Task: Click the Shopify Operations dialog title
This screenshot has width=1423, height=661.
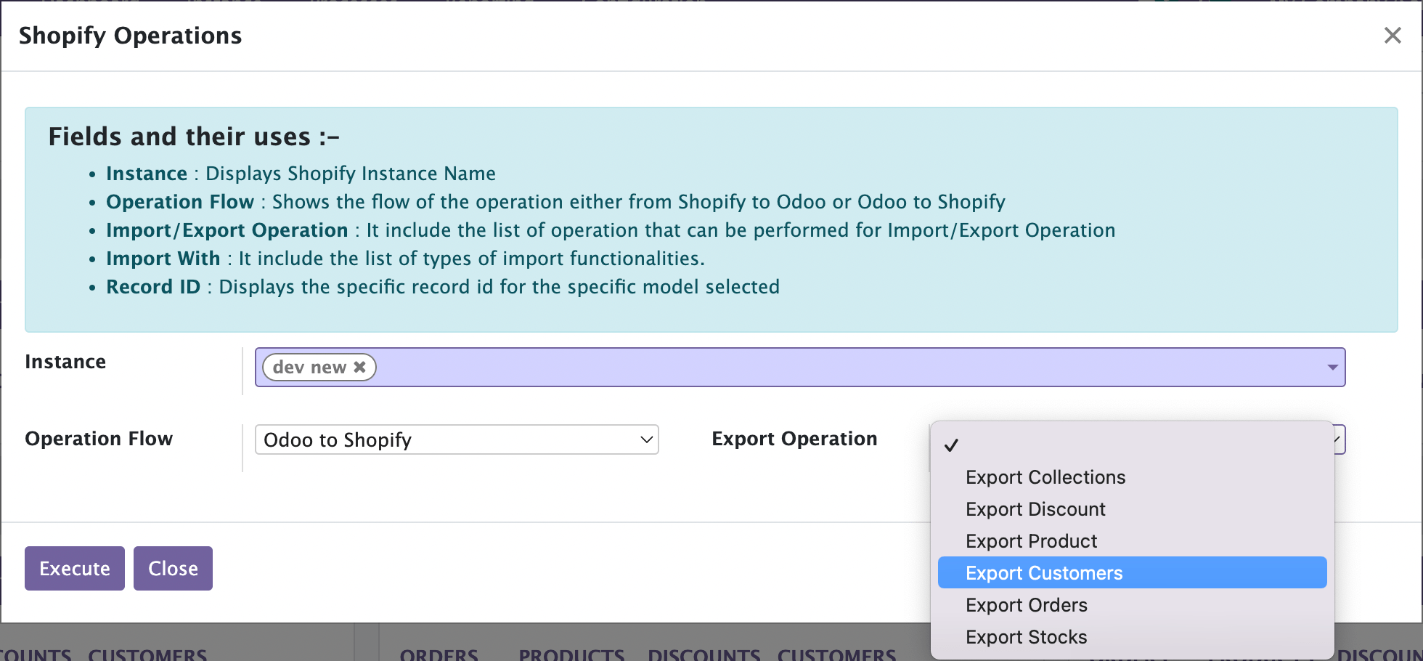Action: coord(131,36)
